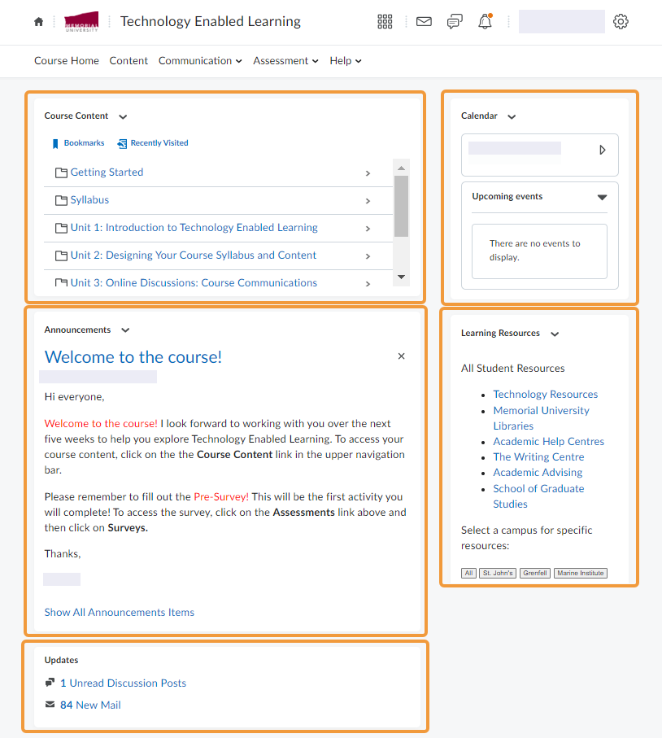Image resolution: width=662 pixels, height=738 pixels.
Task: Open the chat messages icon in header
Action: point(455,22)
